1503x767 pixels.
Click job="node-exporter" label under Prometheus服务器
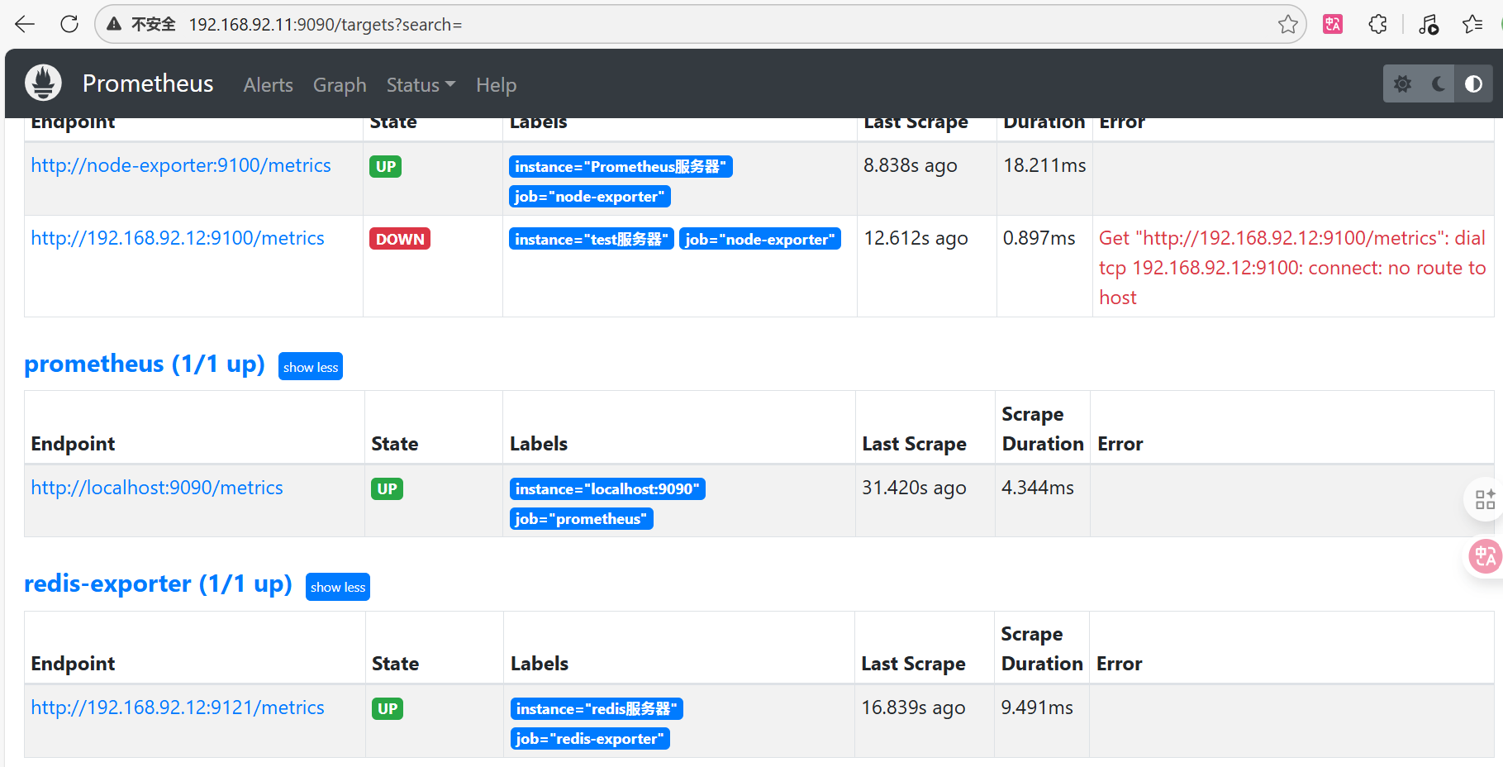(590, 196)
